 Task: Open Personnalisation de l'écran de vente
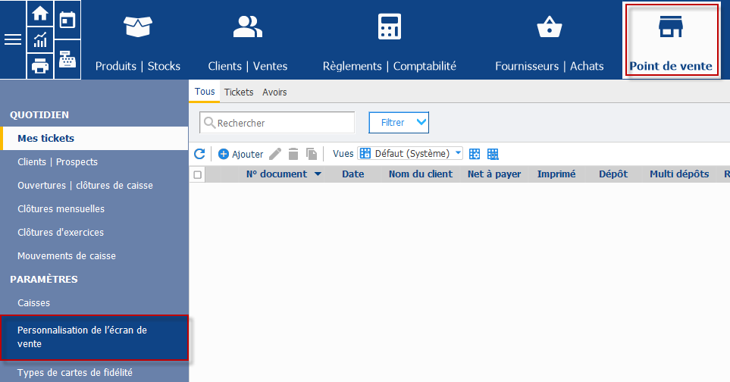(x=95, y=337)
